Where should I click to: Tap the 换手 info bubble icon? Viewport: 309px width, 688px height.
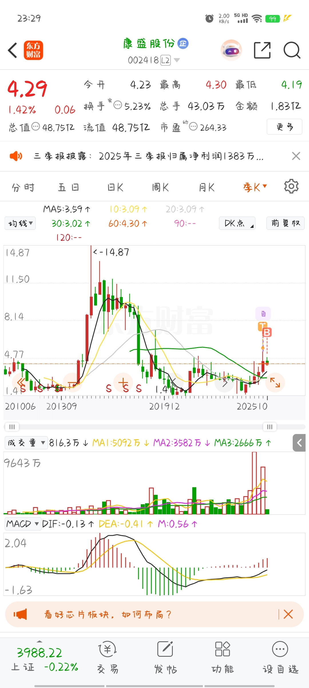118,105
